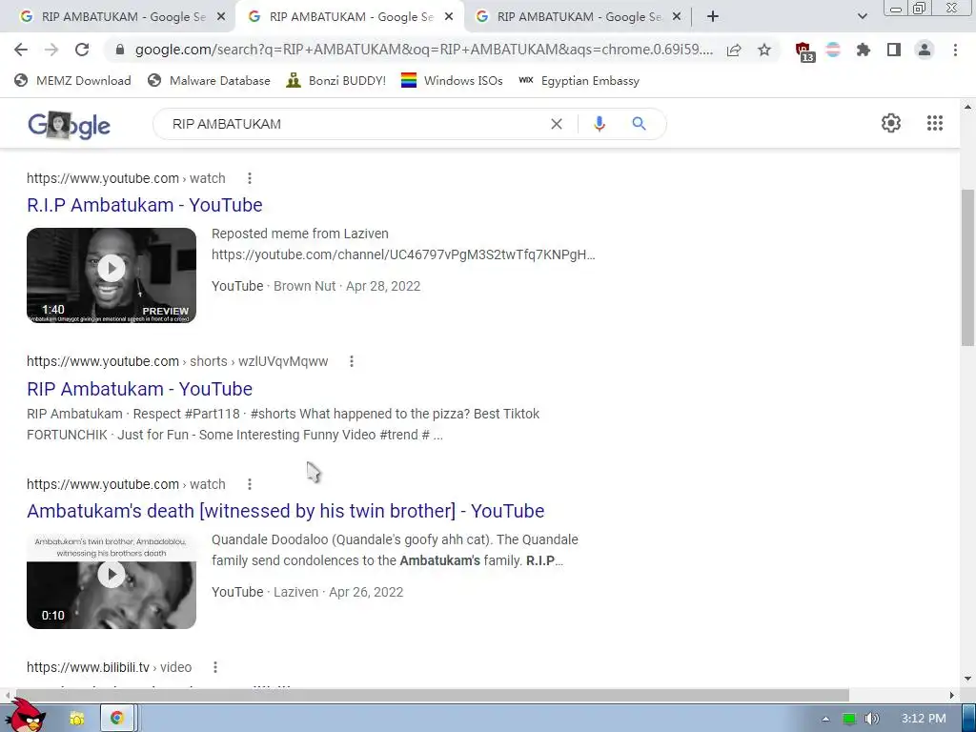976x732 pixels.
Task: Open the Windows ISOs bookmark
Action: pos(452,80)
